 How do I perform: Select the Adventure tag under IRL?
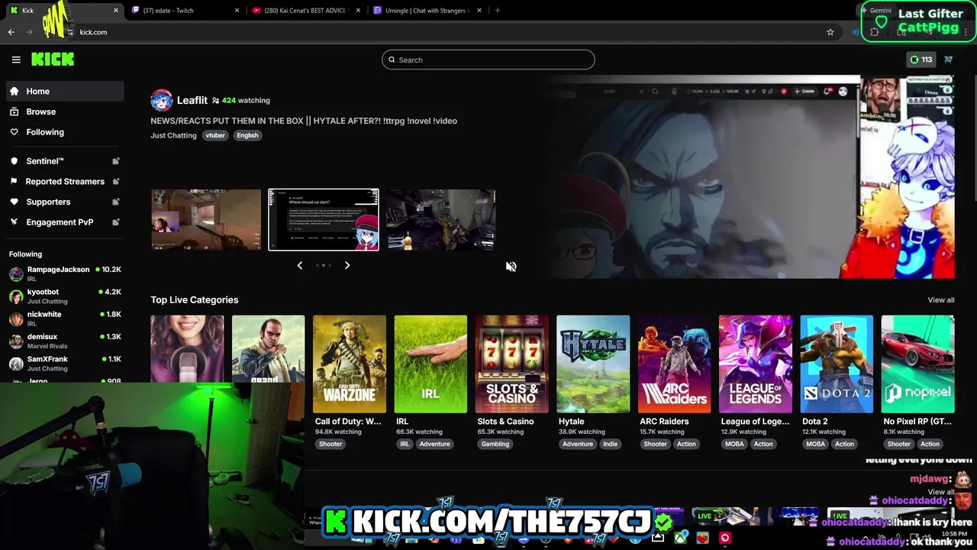434,444
